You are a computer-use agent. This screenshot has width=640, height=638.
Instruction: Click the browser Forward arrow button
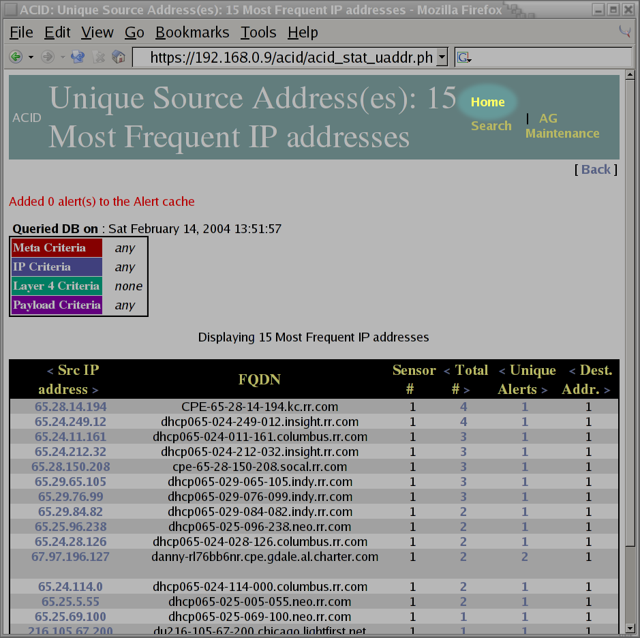[47, 57]
